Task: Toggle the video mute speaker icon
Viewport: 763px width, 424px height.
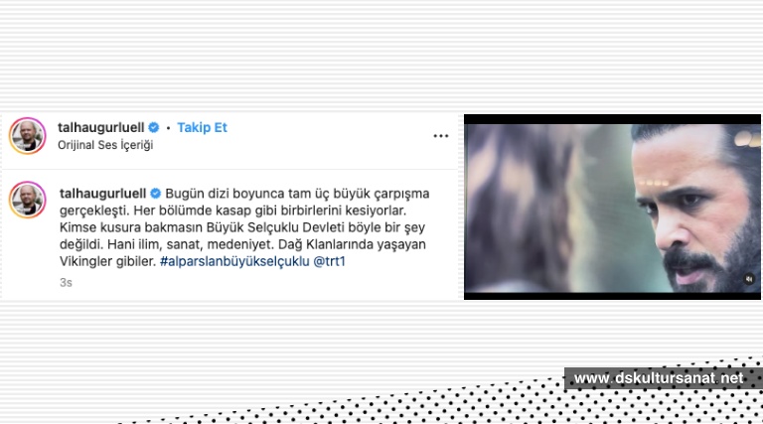Action: pyautogui.click(x=749, y=279)
